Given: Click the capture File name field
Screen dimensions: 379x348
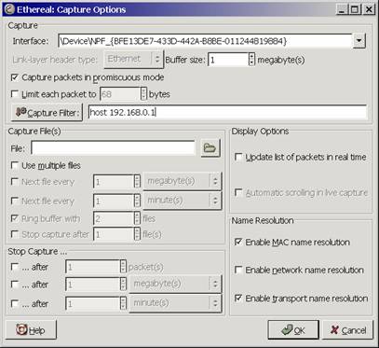Looking at the screenshot, I should coord(113,148).
